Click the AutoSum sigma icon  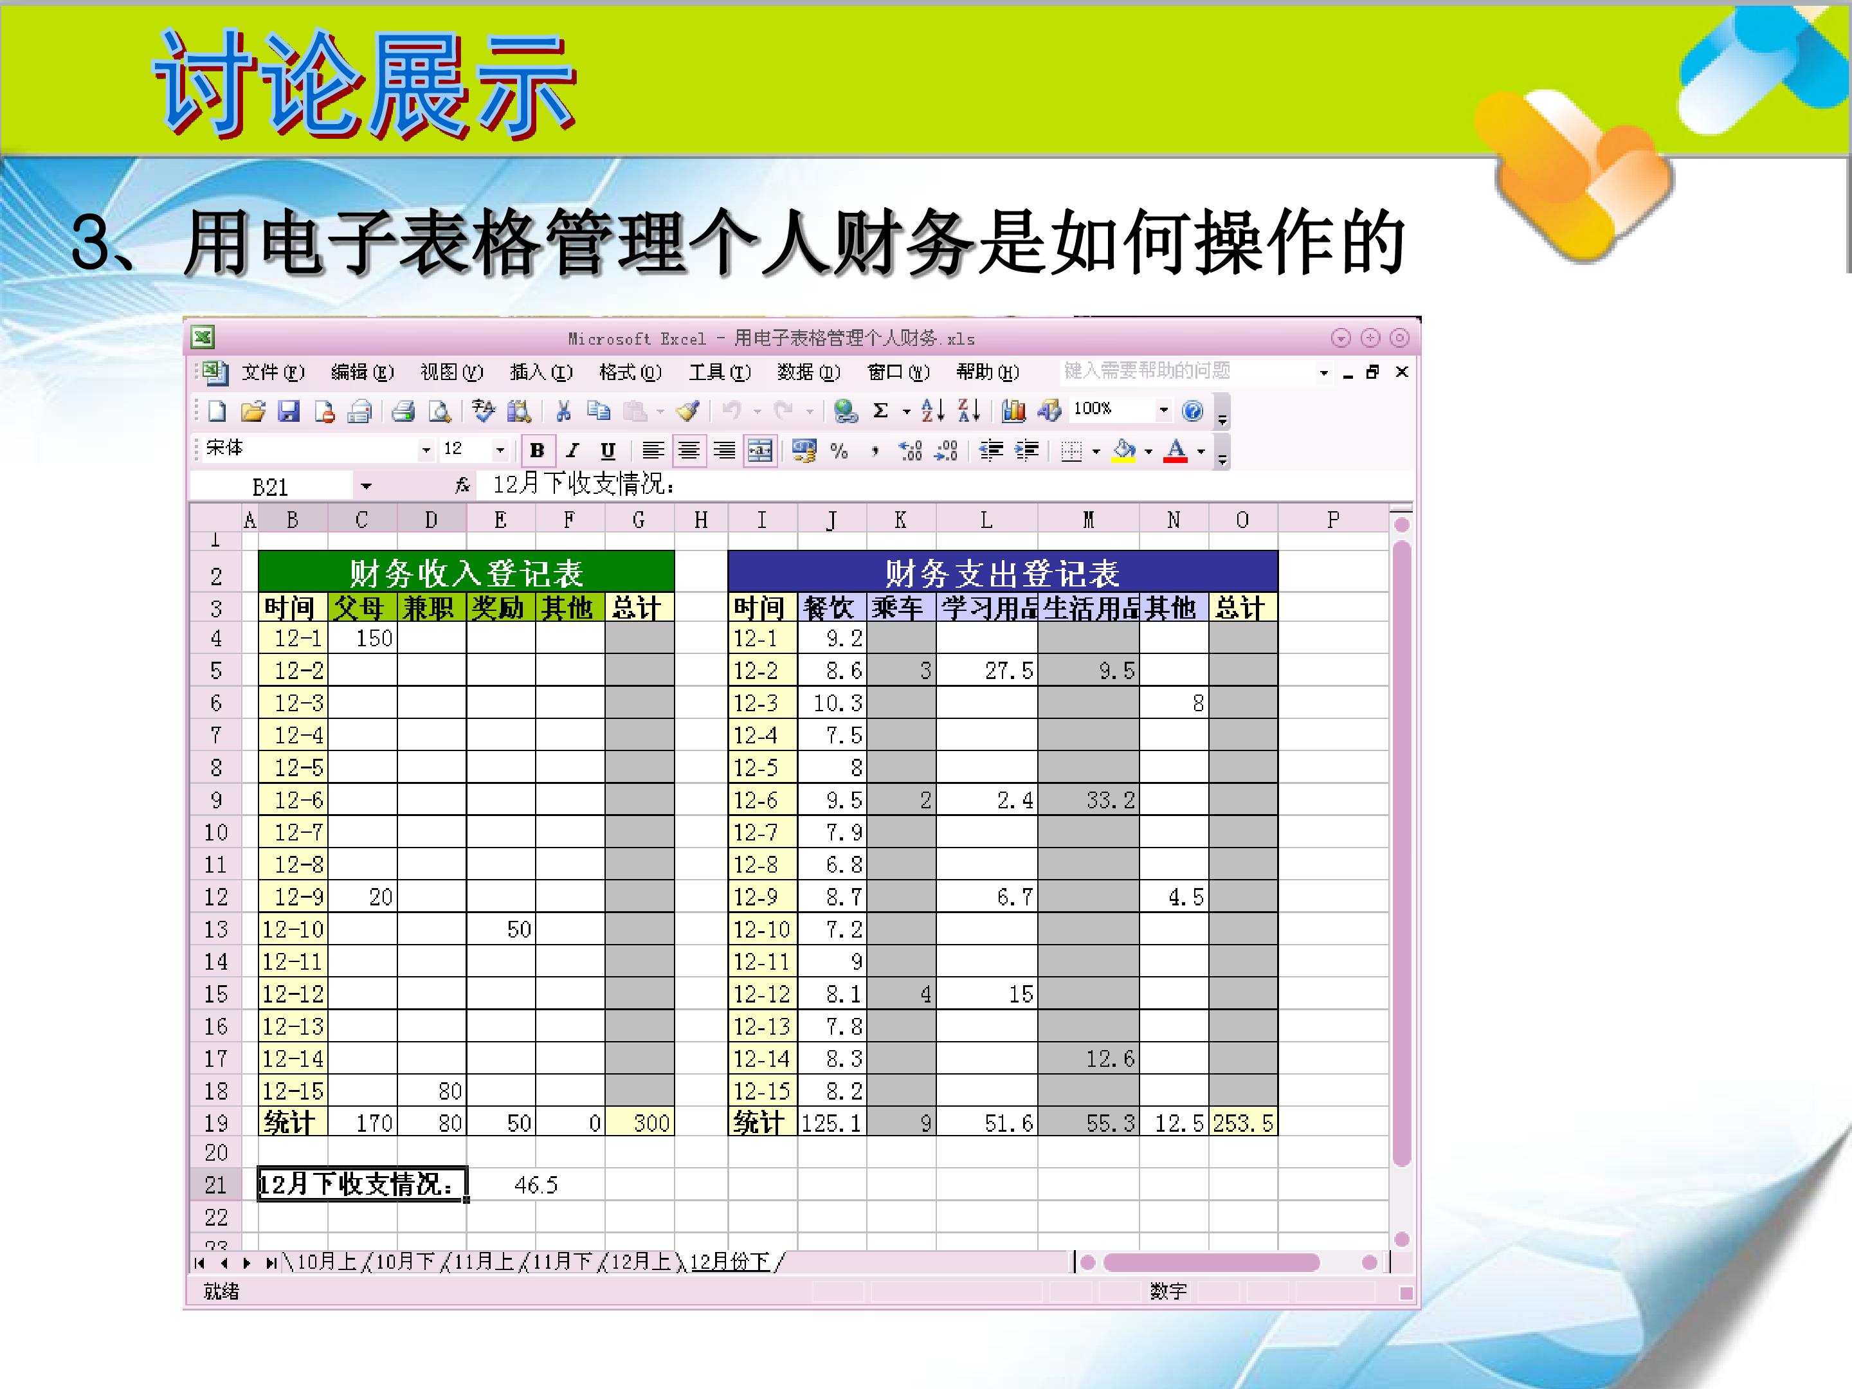click(880, 410)
